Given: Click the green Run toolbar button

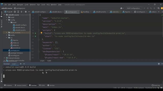Looking at the screenshot, I should click(144, 8).
